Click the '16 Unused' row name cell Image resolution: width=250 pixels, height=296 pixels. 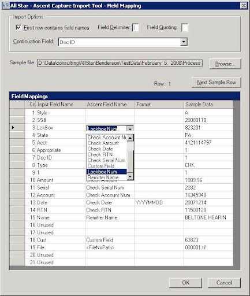pos(61,225)
